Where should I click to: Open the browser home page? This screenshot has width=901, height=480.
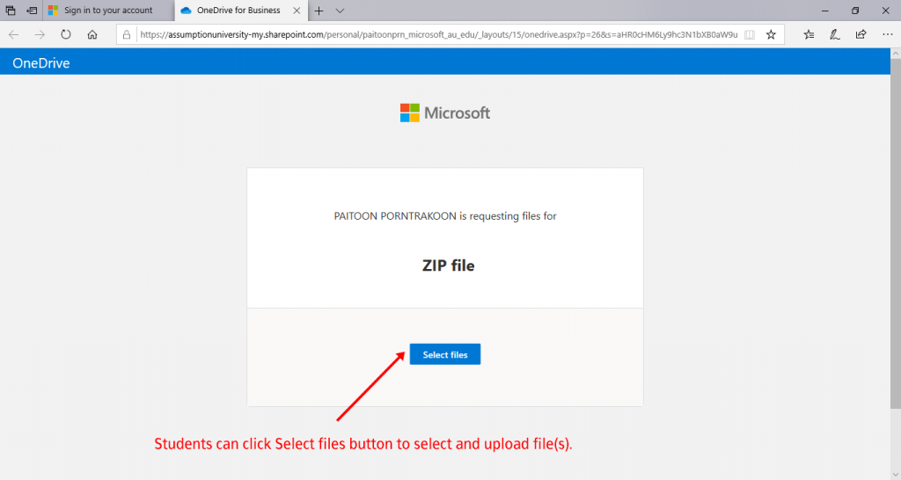(x=92, y=34)
